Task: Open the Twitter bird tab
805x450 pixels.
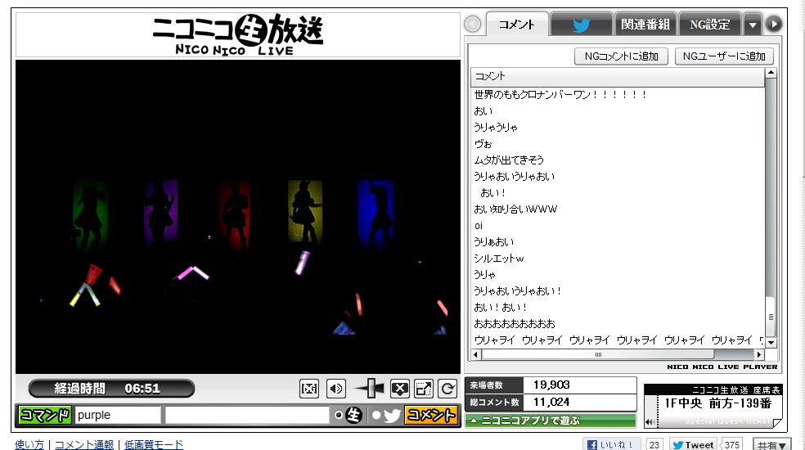Action: (581, 25)
